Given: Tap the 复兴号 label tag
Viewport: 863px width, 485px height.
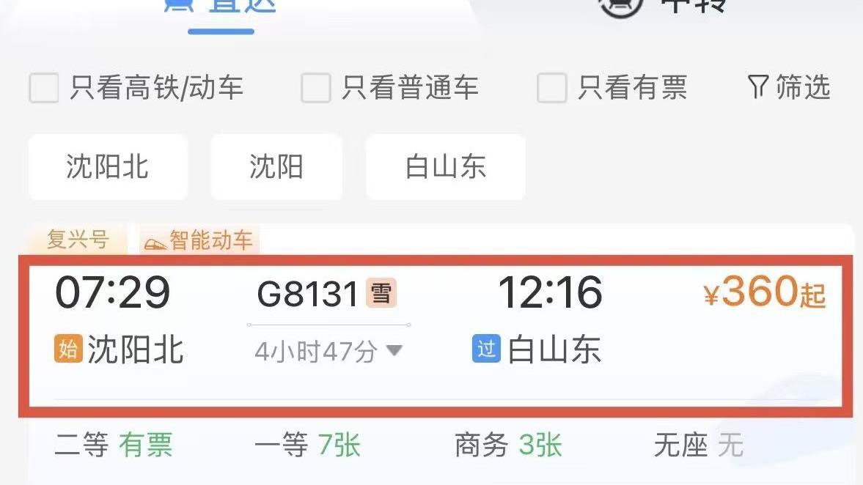Looking at the screenshot, I should click(x=78, y=239).
